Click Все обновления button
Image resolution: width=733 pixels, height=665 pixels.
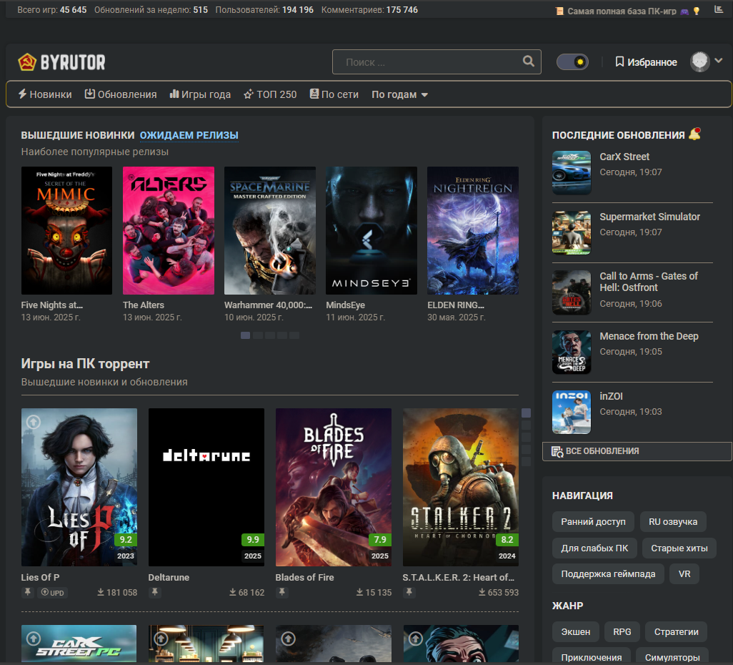(637, 451)
